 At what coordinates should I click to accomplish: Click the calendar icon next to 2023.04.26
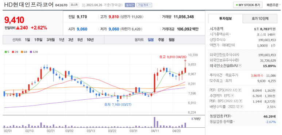84,5
